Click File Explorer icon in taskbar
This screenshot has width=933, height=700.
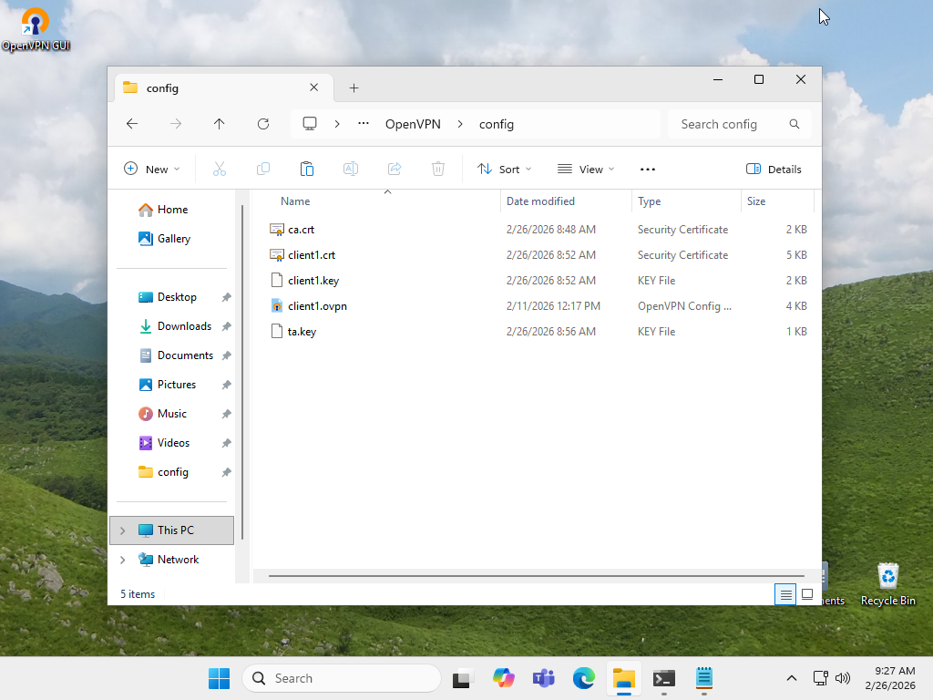coord(623,678)
